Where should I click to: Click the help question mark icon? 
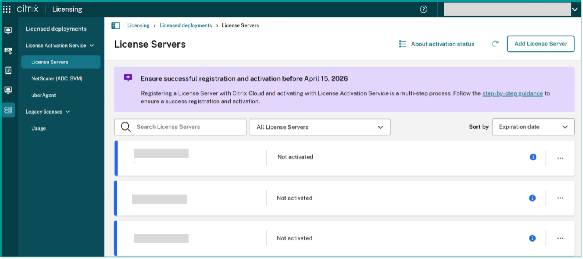point(423,9)
